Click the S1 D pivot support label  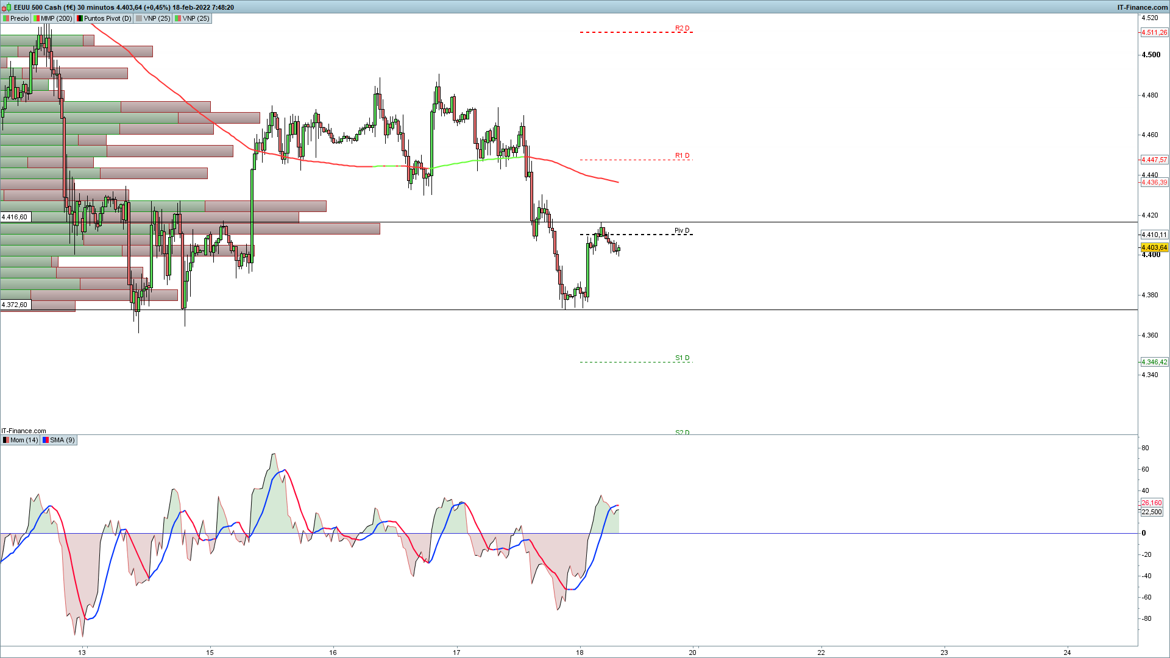[x=682, y=358]
